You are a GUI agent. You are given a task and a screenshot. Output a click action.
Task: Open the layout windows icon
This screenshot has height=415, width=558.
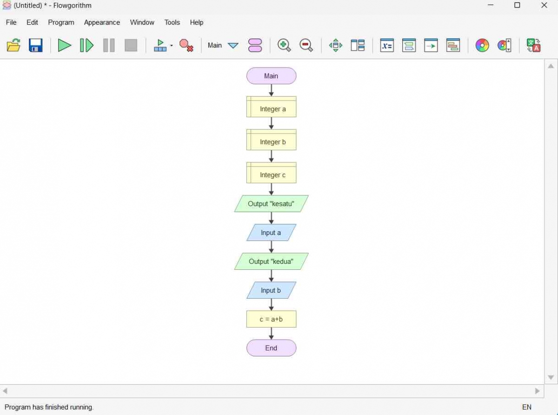pos(358,45)
